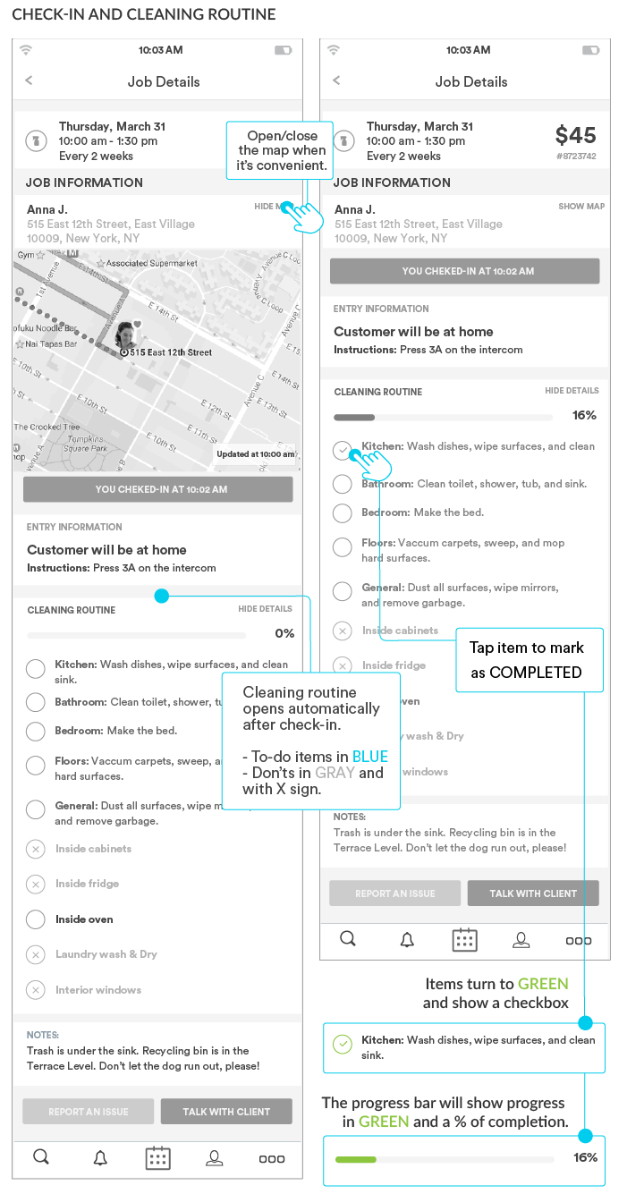Tap YOU CHEKED-IN AT 10:02 AM right screen
Screen dimensions: 627x1194
click(x=464, y=271)
